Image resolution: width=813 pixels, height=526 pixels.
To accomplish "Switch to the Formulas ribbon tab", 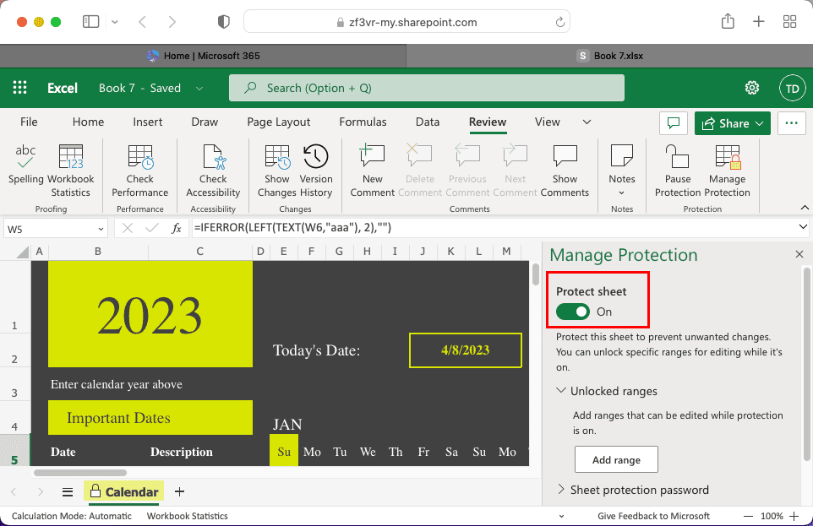I will pos(363,122).
